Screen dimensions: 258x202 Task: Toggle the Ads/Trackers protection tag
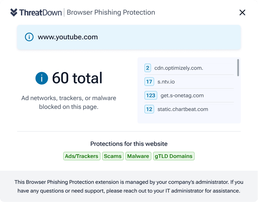pyautogui.click(x=82, y=156)
